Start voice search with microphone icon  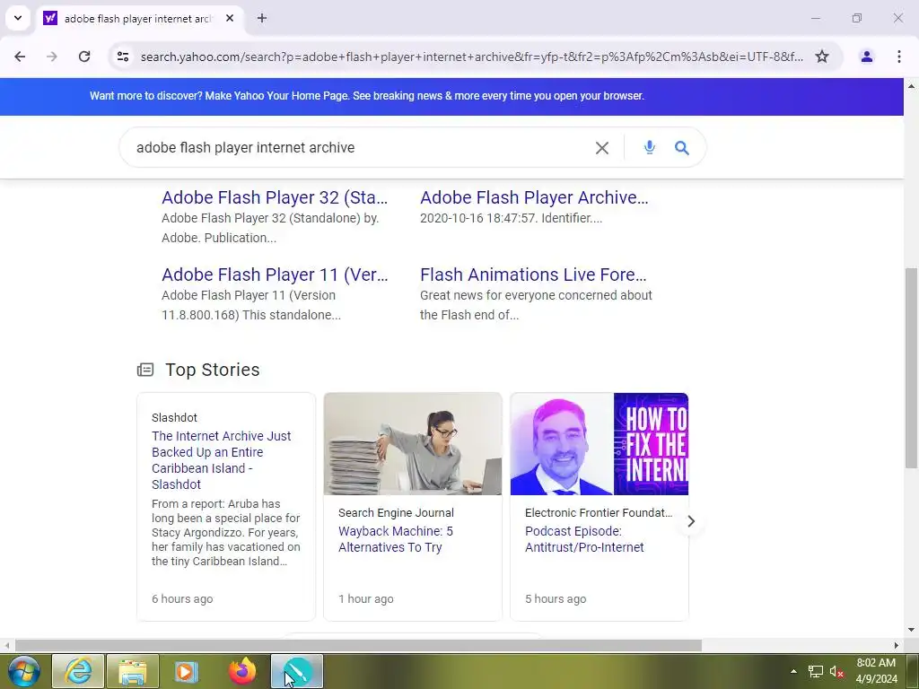tap(649, 148)
